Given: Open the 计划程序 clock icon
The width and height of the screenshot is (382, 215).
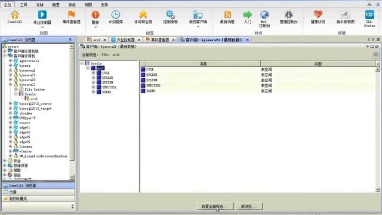Looking at the screenshot, I should pos(115,14).
